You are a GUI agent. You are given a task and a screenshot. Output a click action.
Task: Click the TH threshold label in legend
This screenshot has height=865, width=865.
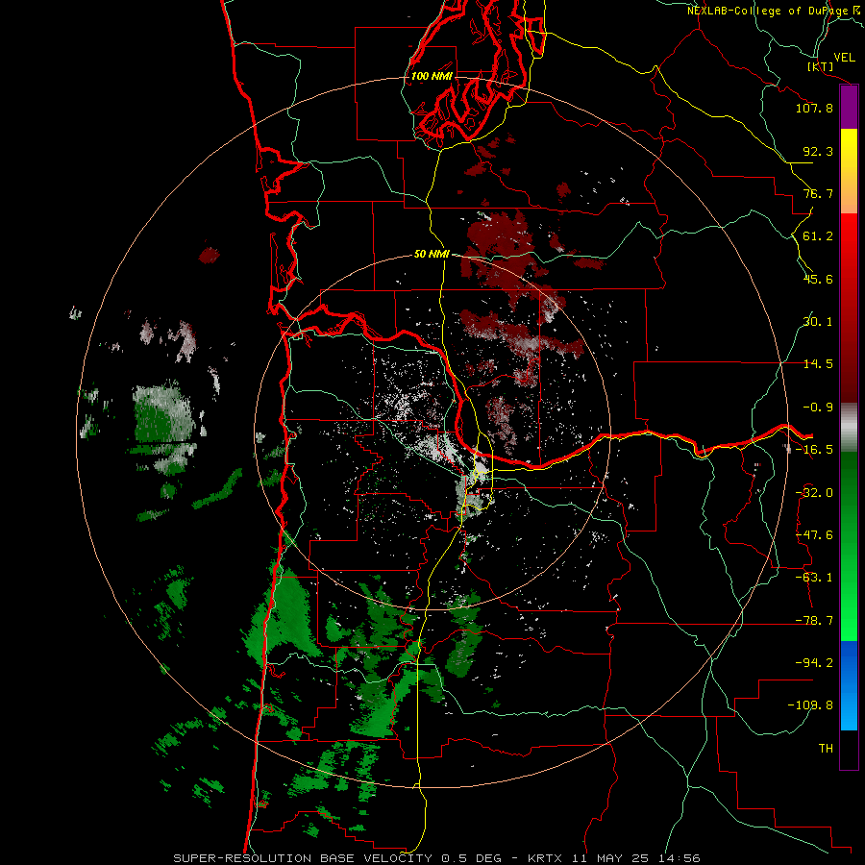coord(826,748)
